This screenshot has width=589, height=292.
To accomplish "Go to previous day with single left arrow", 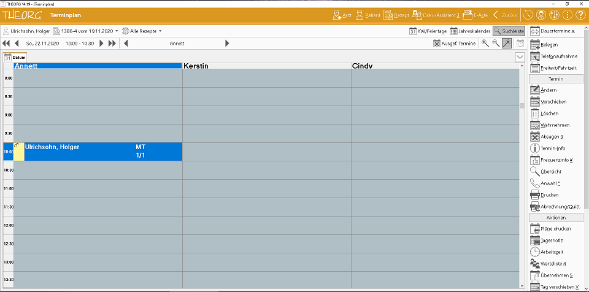I will pyautogui.click(x=17, y=43).
